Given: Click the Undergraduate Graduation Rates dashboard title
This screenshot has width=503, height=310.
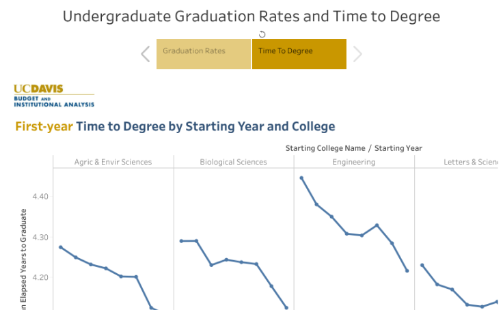Looking at the screenshot, I should point(251,16).
